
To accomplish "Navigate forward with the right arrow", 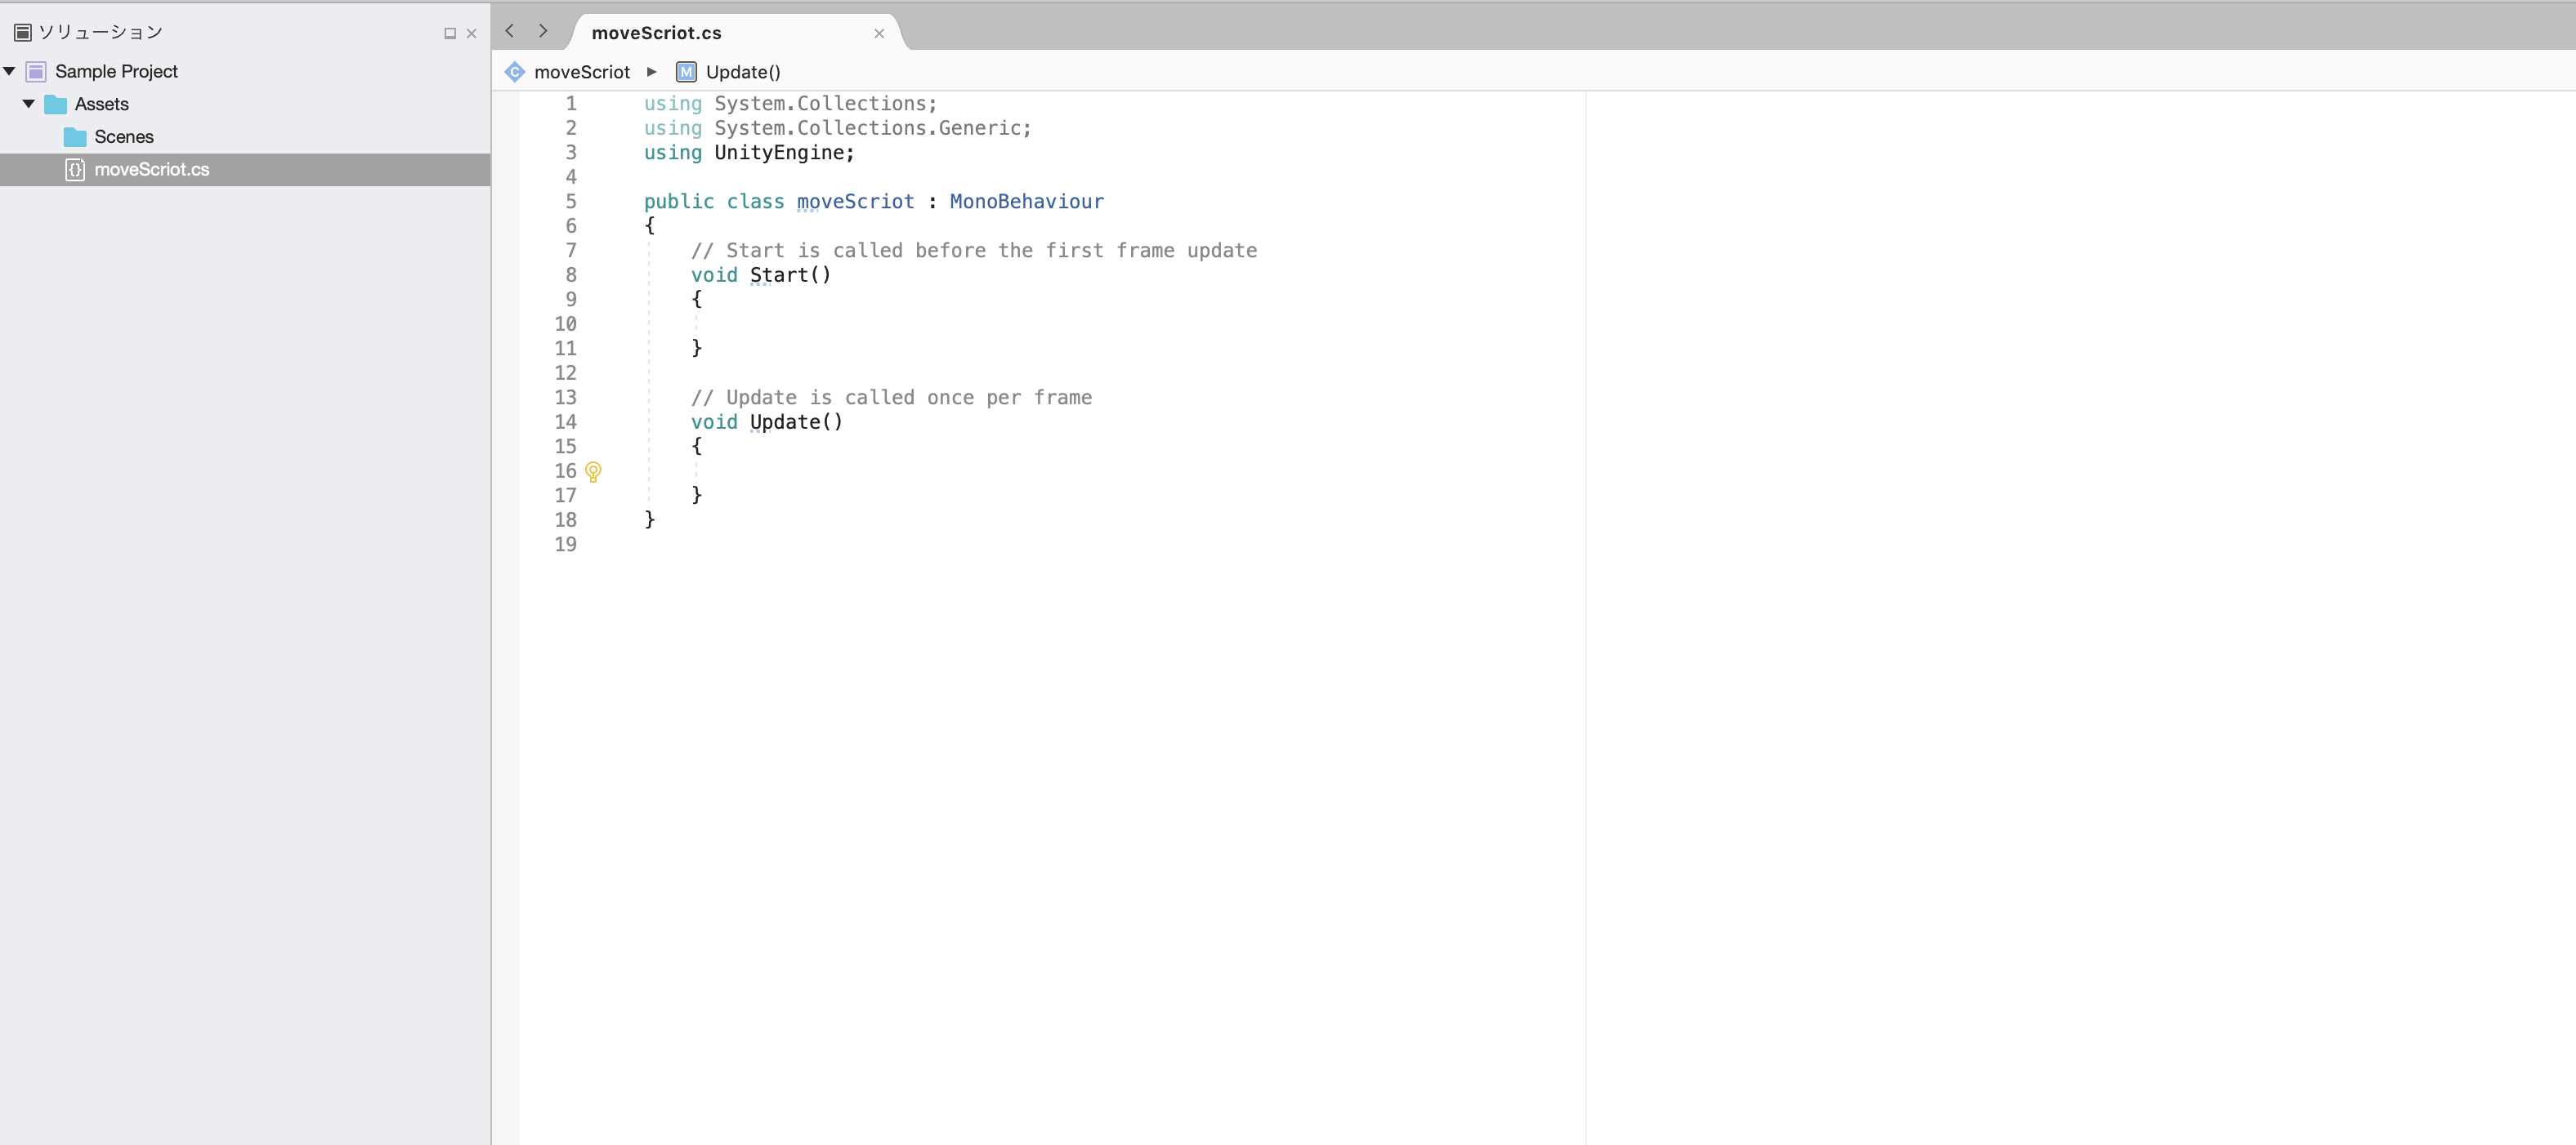I will [x=543, y=31].
